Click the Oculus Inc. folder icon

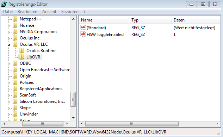click(x=15, y=38)
